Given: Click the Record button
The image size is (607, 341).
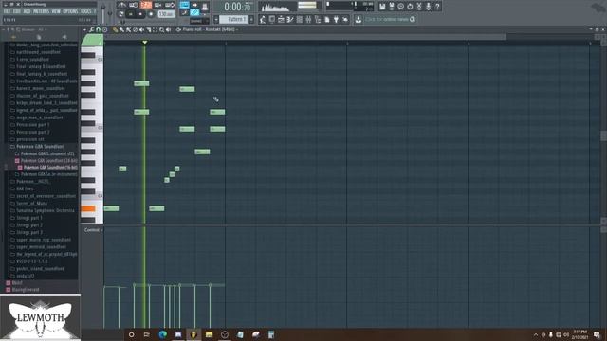Looking at the screenshot, I should coord(151,14).
